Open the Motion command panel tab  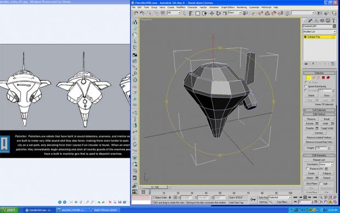[x=322, y=21]
